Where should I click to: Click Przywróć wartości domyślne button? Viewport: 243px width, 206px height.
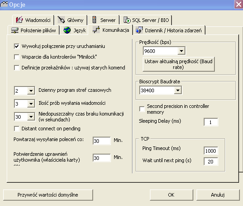48,195
